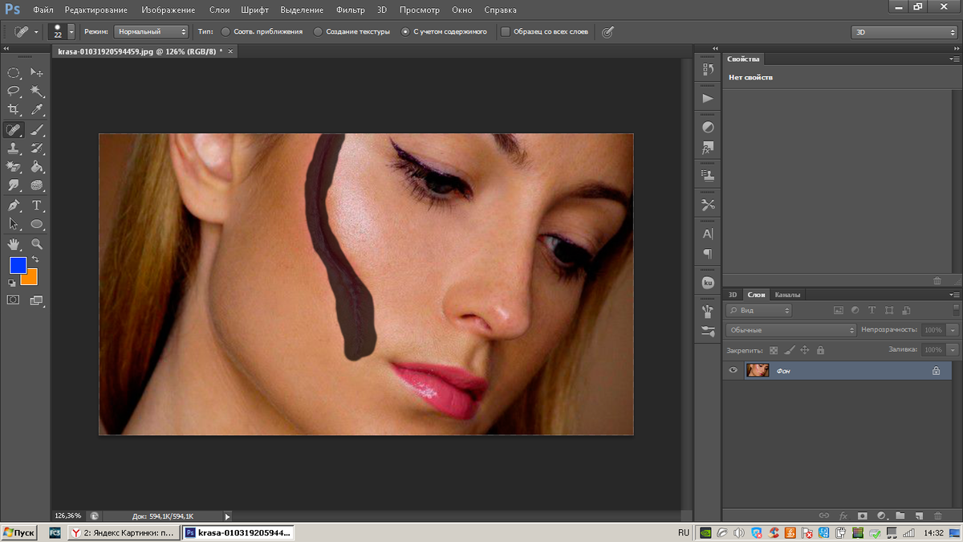Select the Eyedropper tool
Viewport: 963px width, 542px height.
coord(37,110)
